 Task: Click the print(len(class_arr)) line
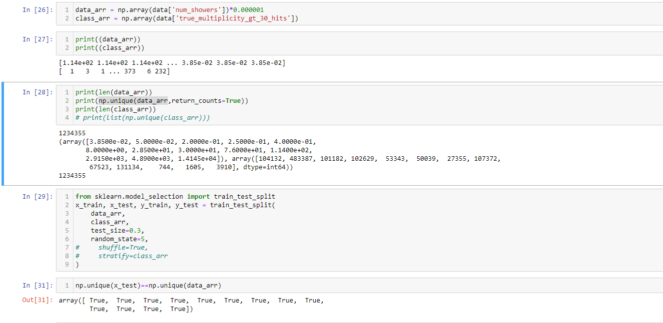(x=115, y=109)
